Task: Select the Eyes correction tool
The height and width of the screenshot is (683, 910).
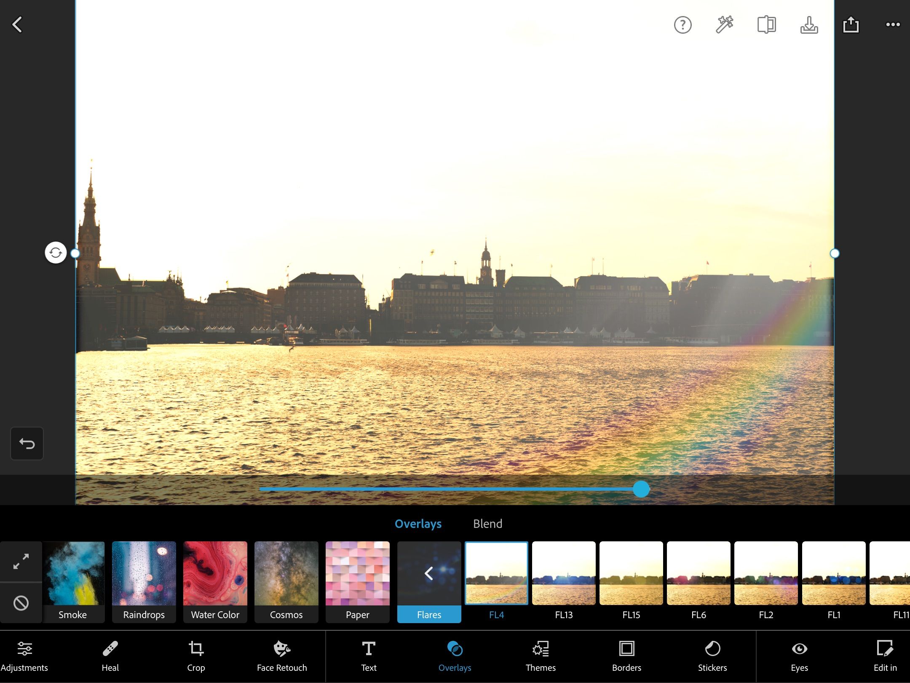Action: point(799,656)
